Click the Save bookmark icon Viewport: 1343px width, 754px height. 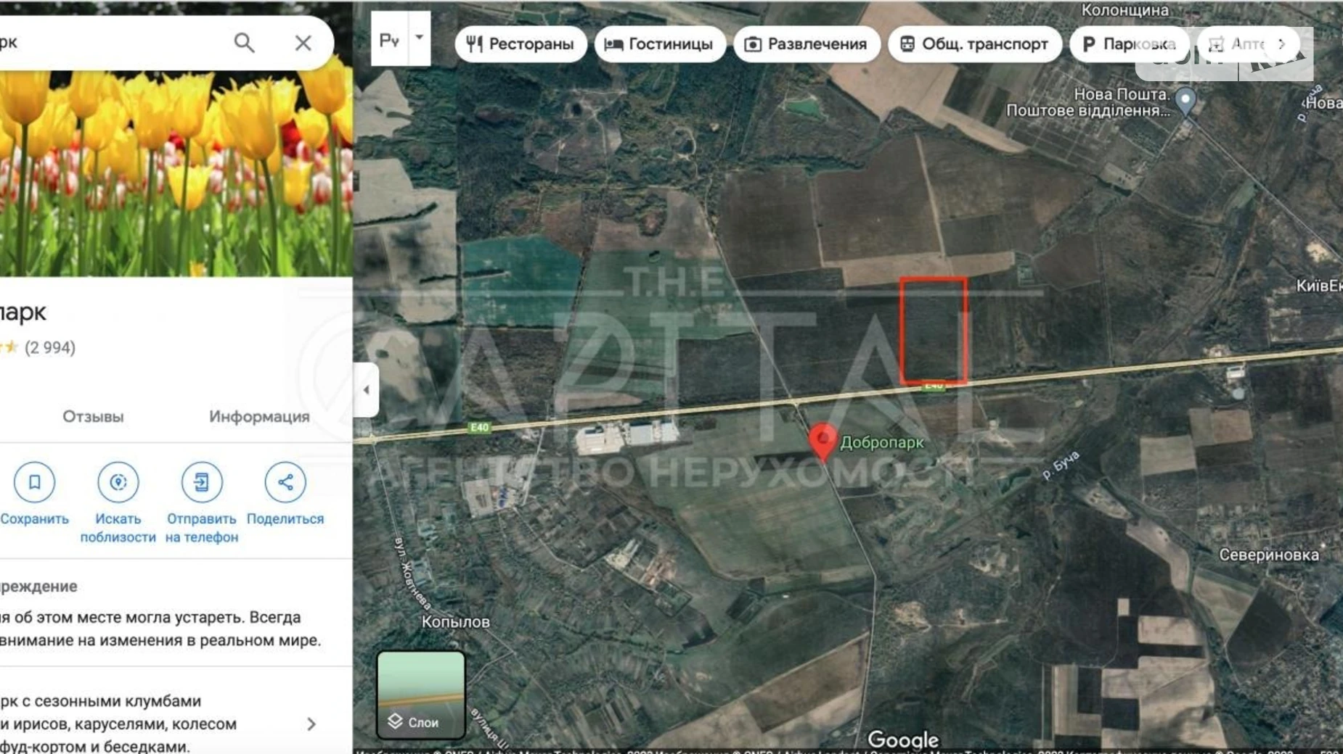(34, 482)
